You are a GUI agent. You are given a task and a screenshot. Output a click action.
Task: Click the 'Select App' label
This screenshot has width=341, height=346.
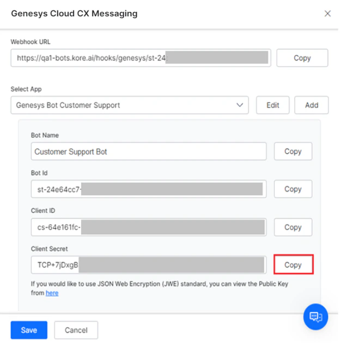26,89
